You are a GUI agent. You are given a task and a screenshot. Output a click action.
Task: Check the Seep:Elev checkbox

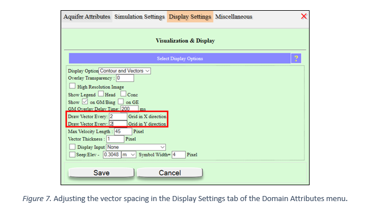point(72,155)
